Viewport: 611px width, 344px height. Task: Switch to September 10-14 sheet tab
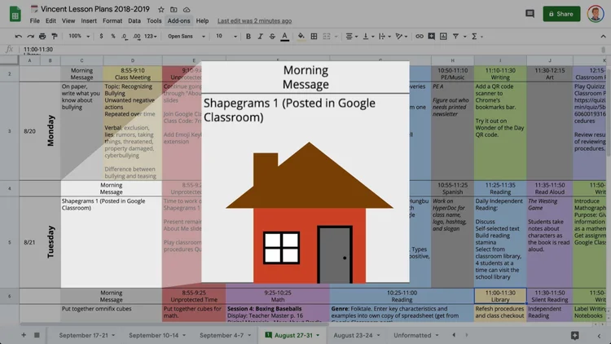(x=153, y=335)
